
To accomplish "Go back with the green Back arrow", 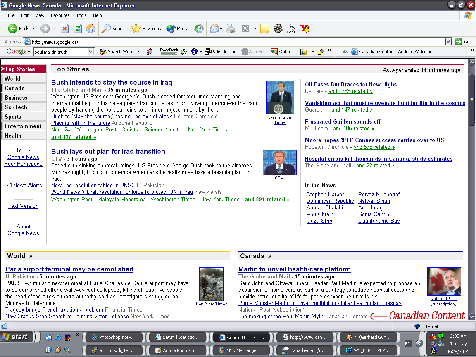I will tap(18, 29).
